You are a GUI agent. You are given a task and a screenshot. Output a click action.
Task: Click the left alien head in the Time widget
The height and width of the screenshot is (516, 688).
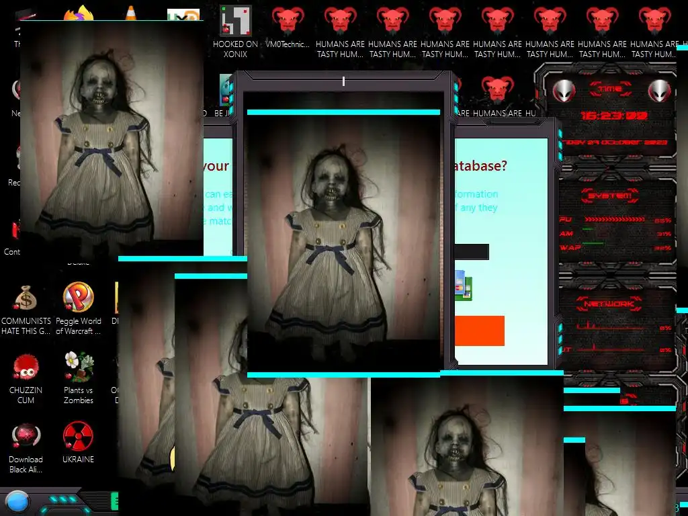pyautogui.click(x=564, y=91)
